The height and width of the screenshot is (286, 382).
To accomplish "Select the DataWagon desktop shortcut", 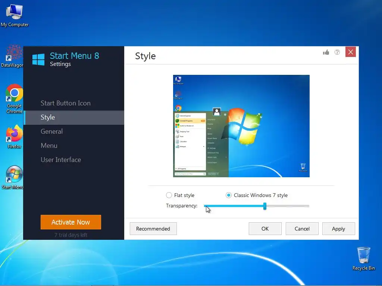I will coord(12,56).
